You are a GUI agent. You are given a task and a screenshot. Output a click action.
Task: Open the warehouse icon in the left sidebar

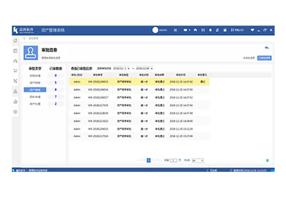point(15,61)
